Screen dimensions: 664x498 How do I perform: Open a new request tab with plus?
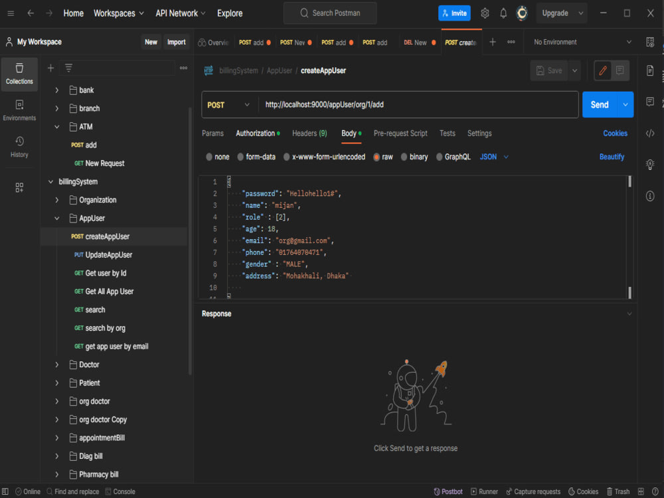tap(493, 42)
